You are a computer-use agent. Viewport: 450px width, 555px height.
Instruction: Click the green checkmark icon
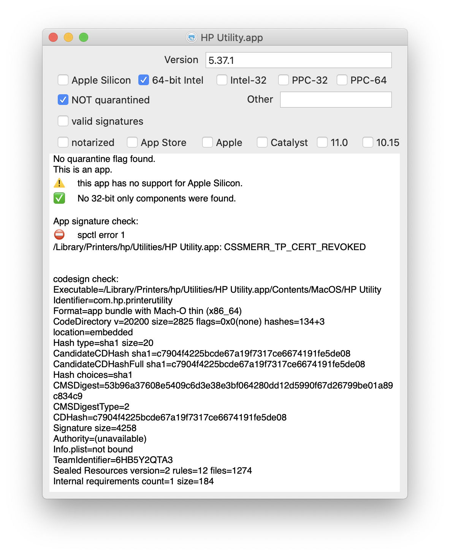(59, 198)
